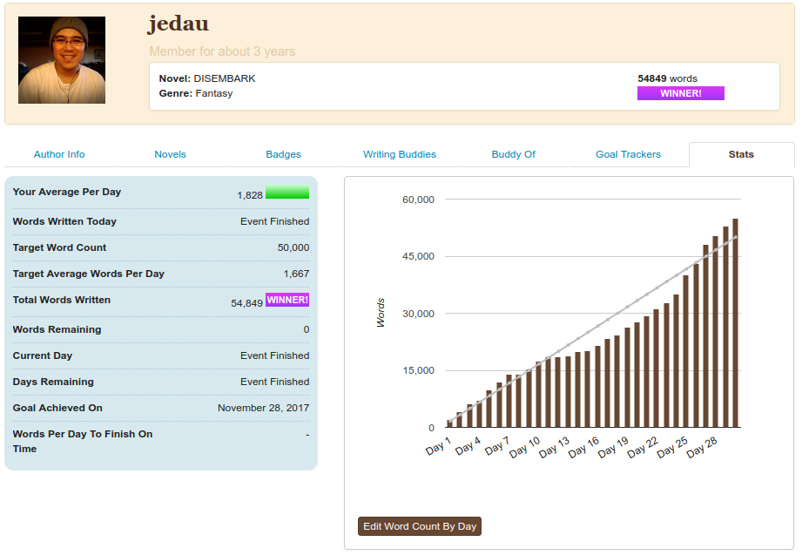
Task: Click the target value 50,000
Action: tap(293, 247)
